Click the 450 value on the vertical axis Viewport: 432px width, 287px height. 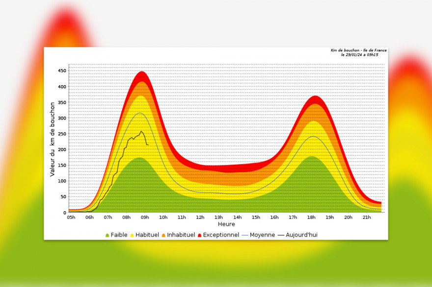tap(61, 71)
